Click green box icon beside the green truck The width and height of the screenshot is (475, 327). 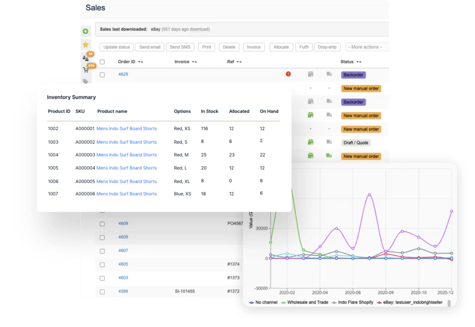(x=310, y=156)
